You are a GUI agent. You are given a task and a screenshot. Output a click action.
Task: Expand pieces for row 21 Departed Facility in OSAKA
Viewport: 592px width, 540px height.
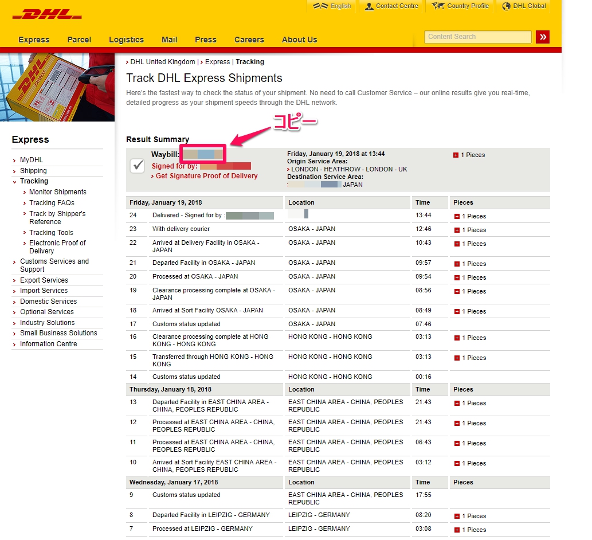[457, 264]
